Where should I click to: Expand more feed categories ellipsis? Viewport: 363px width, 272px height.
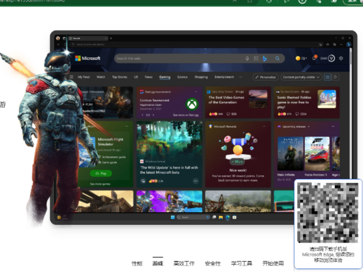click(x=240, y=77)
